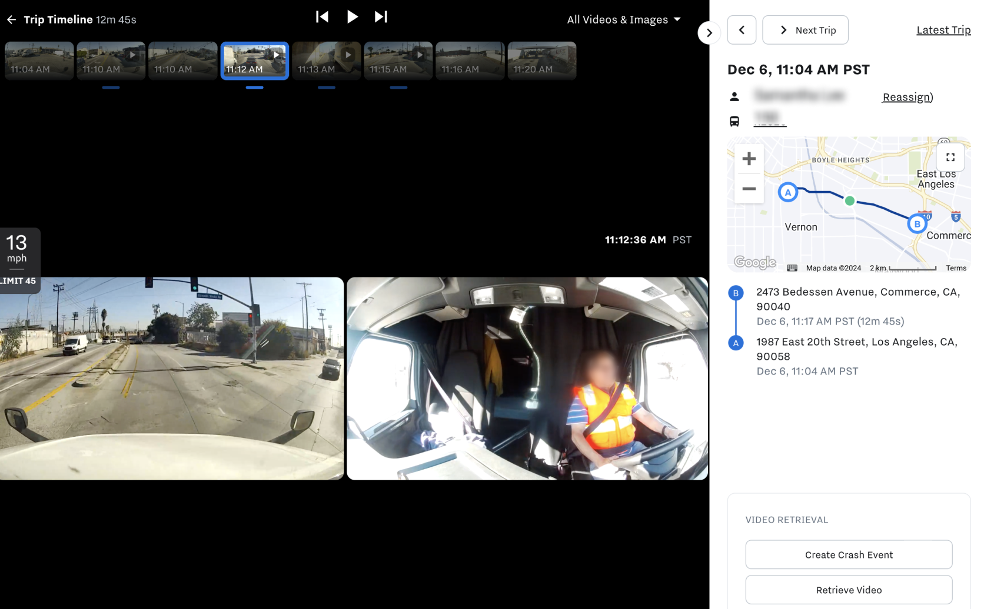Play the trip video
Viewport: 984px width, 609px height.
coord(352,16)
